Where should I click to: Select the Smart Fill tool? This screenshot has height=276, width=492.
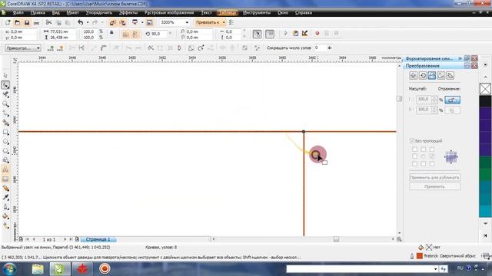tap(5, 123)
